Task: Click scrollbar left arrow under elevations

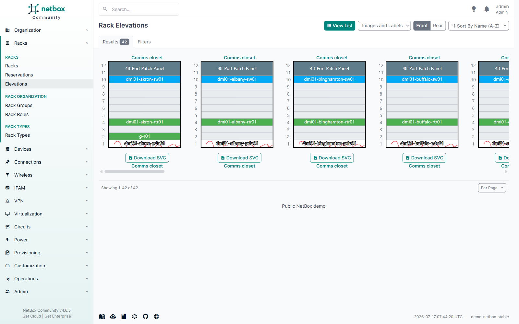Action: coord(101,172)
